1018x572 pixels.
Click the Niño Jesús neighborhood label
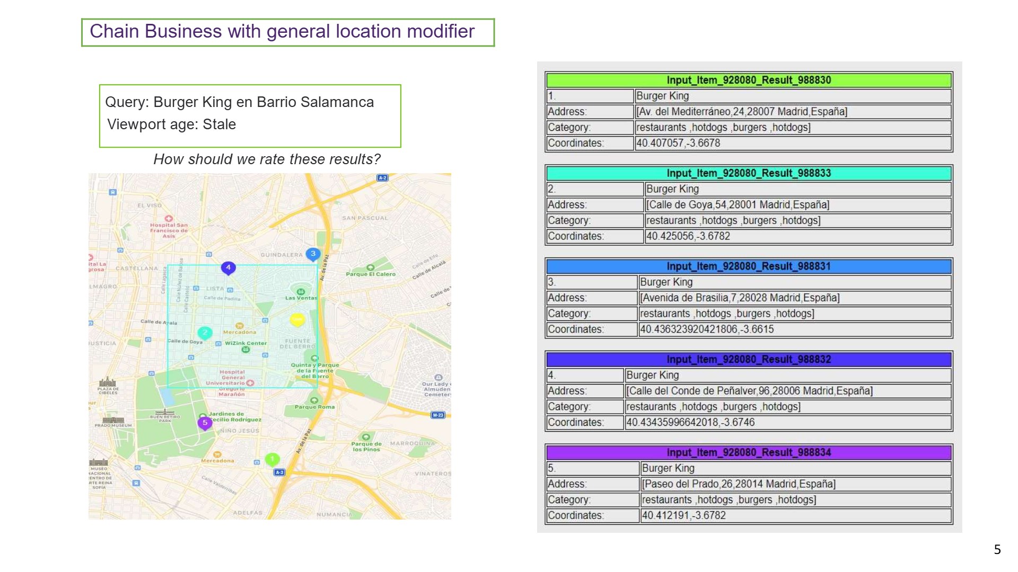click(x=240, y=431)
